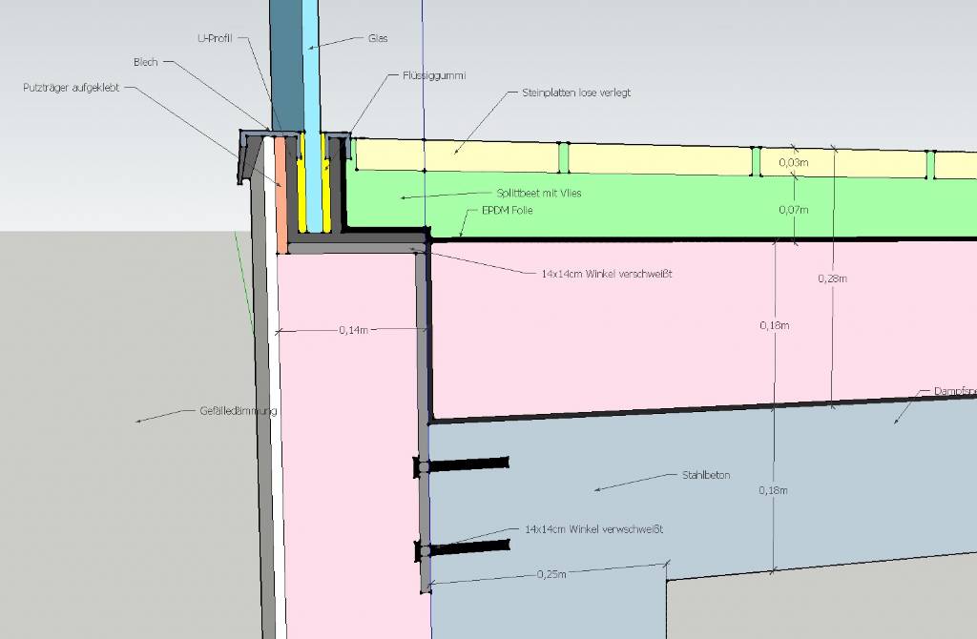Select the 'Stahlbeton' label text
The image size is (977, 639).
pos(705,474)
